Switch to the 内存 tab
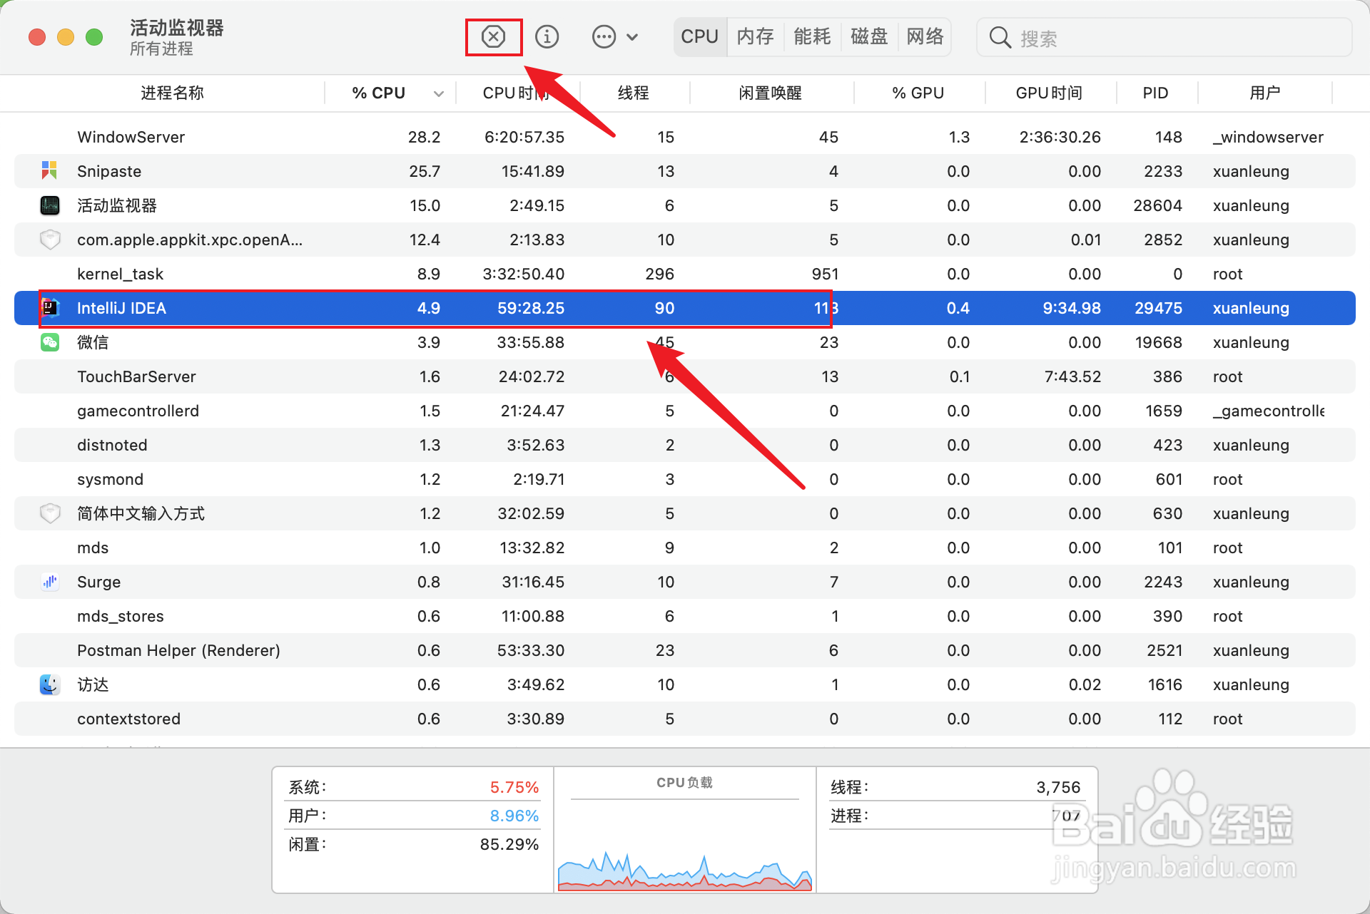This screenshot has width=1370, height=914. coord(755,36)
